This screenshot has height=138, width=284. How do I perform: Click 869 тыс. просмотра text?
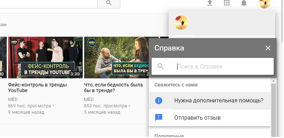click(29, 106)
